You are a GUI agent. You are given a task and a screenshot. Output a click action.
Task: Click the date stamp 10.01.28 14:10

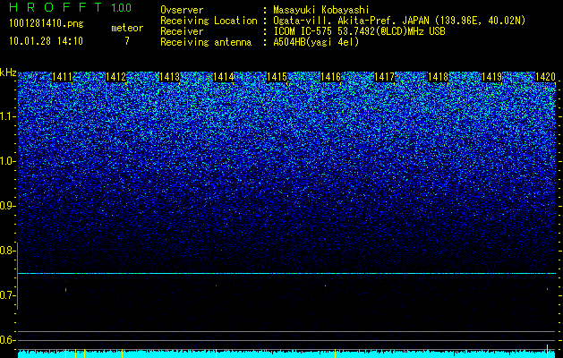pyautogui.click(x=46, y=41)
